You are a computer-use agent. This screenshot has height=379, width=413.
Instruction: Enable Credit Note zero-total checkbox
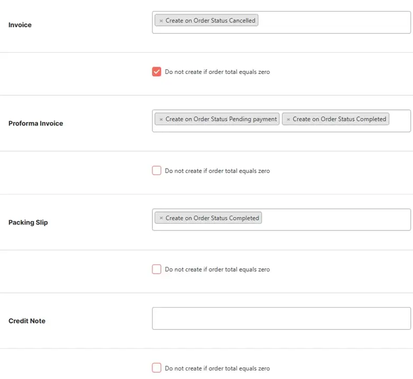click(156, 368)
